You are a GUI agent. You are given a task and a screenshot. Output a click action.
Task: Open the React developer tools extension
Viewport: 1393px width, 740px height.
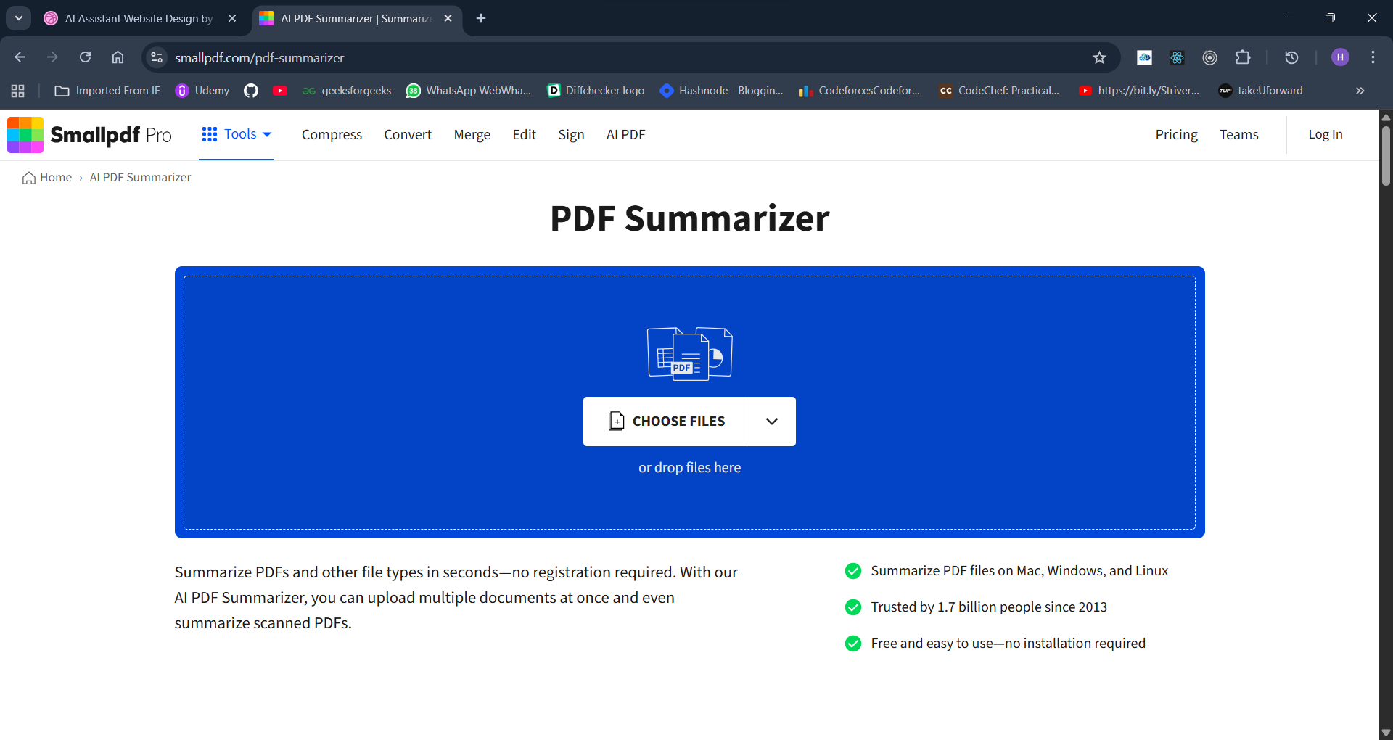tap(1177, 57)
